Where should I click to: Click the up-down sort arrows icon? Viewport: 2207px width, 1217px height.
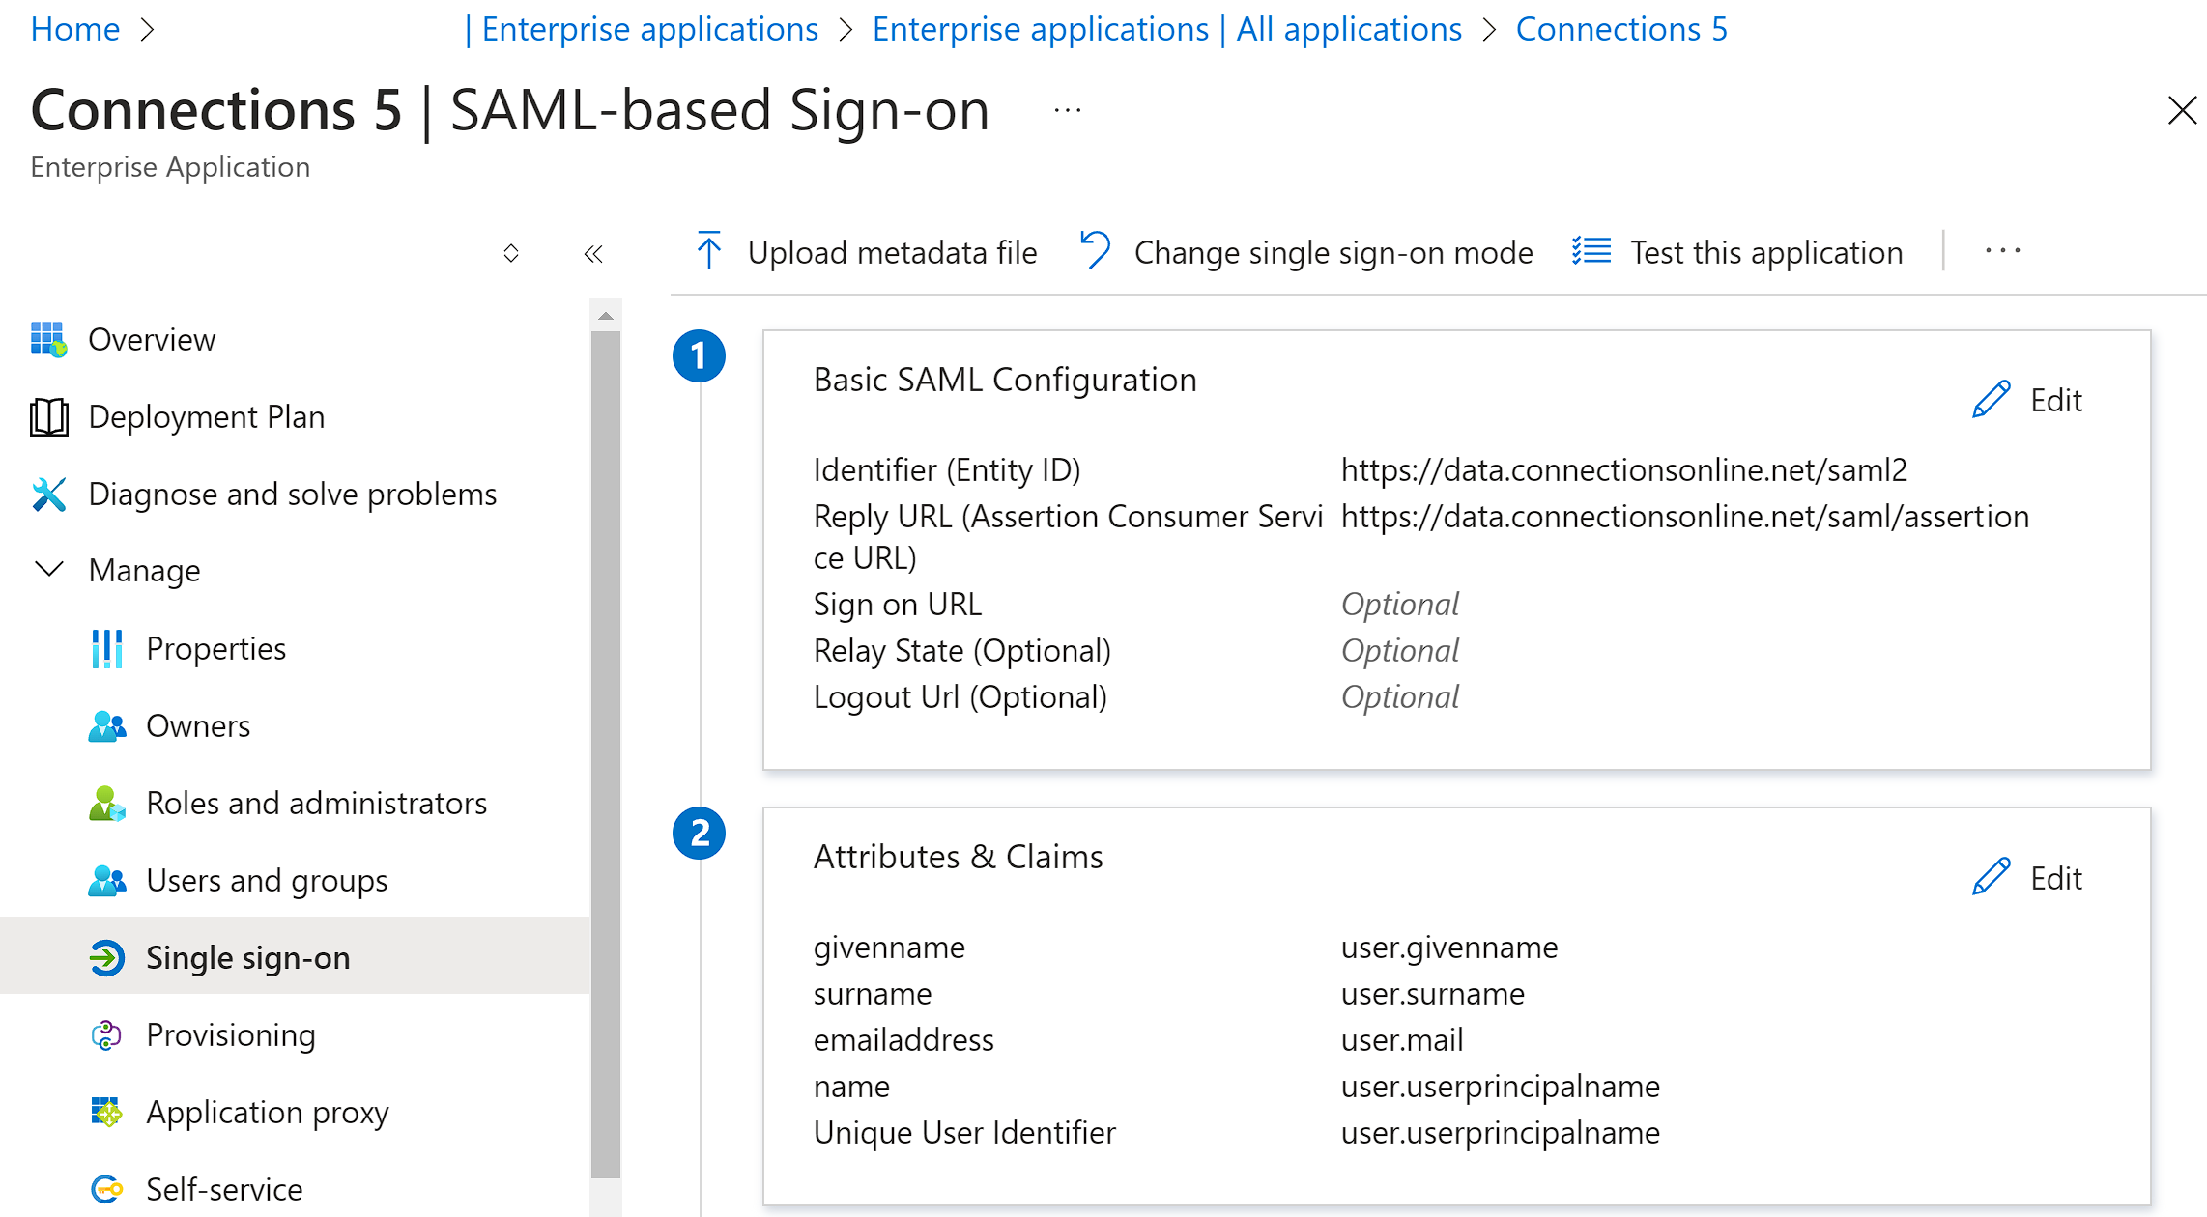click(511, 253)
